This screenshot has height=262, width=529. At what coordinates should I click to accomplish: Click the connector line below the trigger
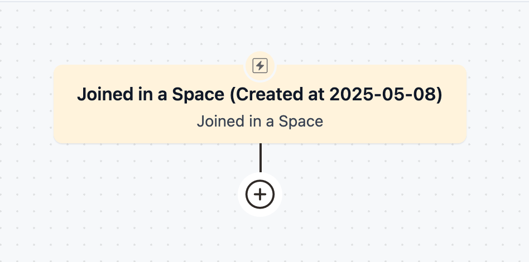260,158
